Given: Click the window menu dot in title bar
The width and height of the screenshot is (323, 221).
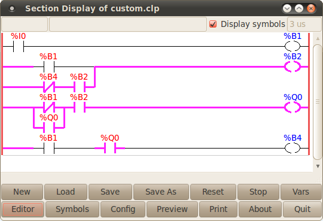Looking at the screenshot, I should click(x=12, y=8).
